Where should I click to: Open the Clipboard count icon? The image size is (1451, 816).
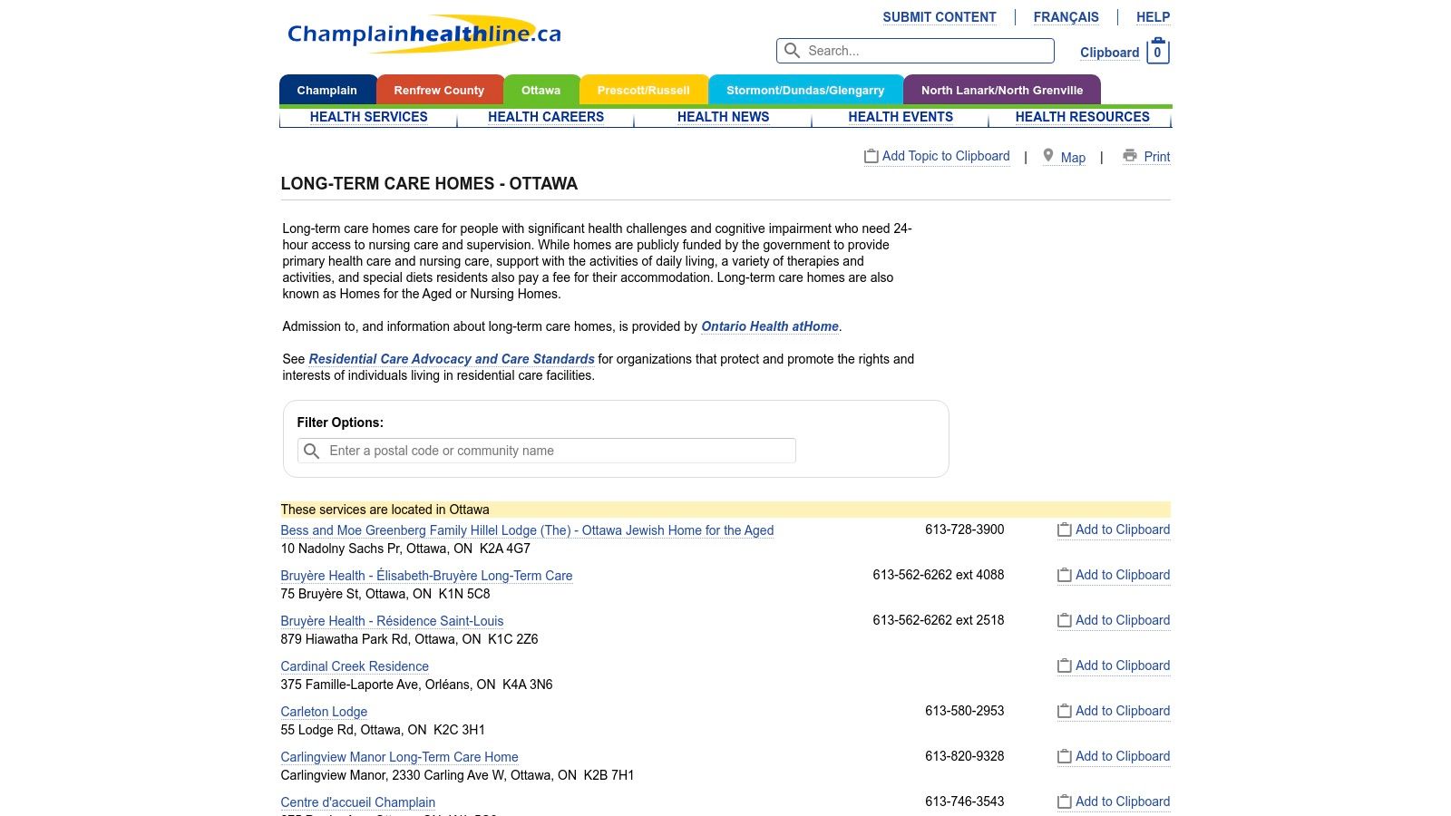tap(1157, 52)
